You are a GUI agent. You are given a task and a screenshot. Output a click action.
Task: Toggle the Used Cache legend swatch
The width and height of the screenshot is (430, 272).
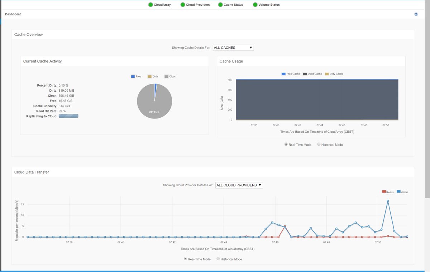click(x=305, y=74)
